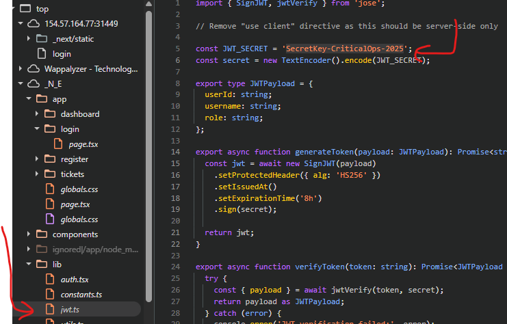This screenshot has width=507, height=324.
Task: Click the cloud icon beside 154.57.164.77:31449
Action: tap(34, 23)
